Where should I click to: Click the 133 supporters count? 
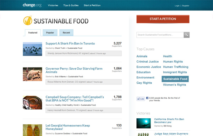click(119, 125)
